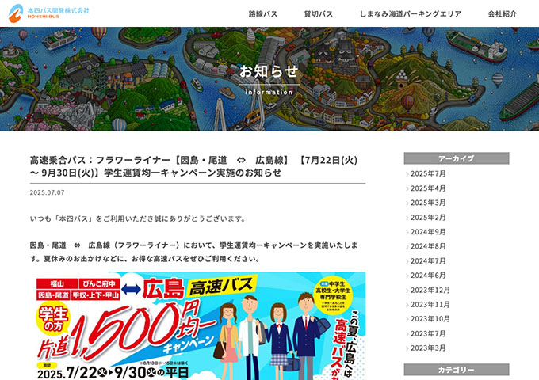Open the 2023年12月 archive
Image resolution: width=539 pixels, height=380 pixels.
click(430, 291)
